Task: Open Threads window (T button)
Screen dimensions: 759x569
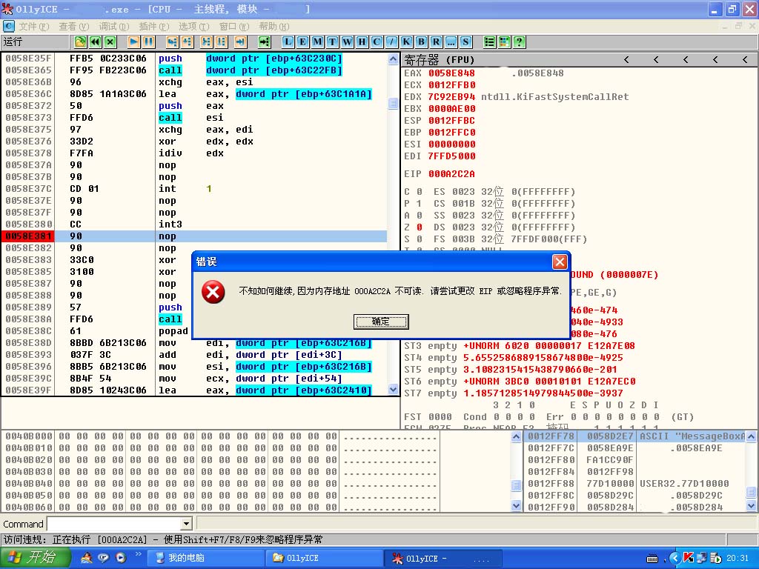Action: [x=333, y=42]
